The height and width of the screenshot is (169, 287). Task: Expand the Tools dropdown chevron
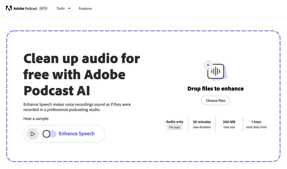69,8
